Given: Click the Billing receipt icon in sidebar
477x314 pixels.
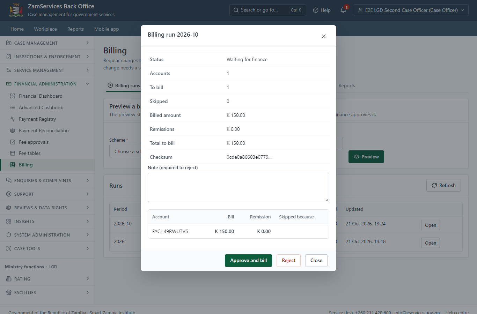Looking at the screenshot, I should [x=13, y=165].
